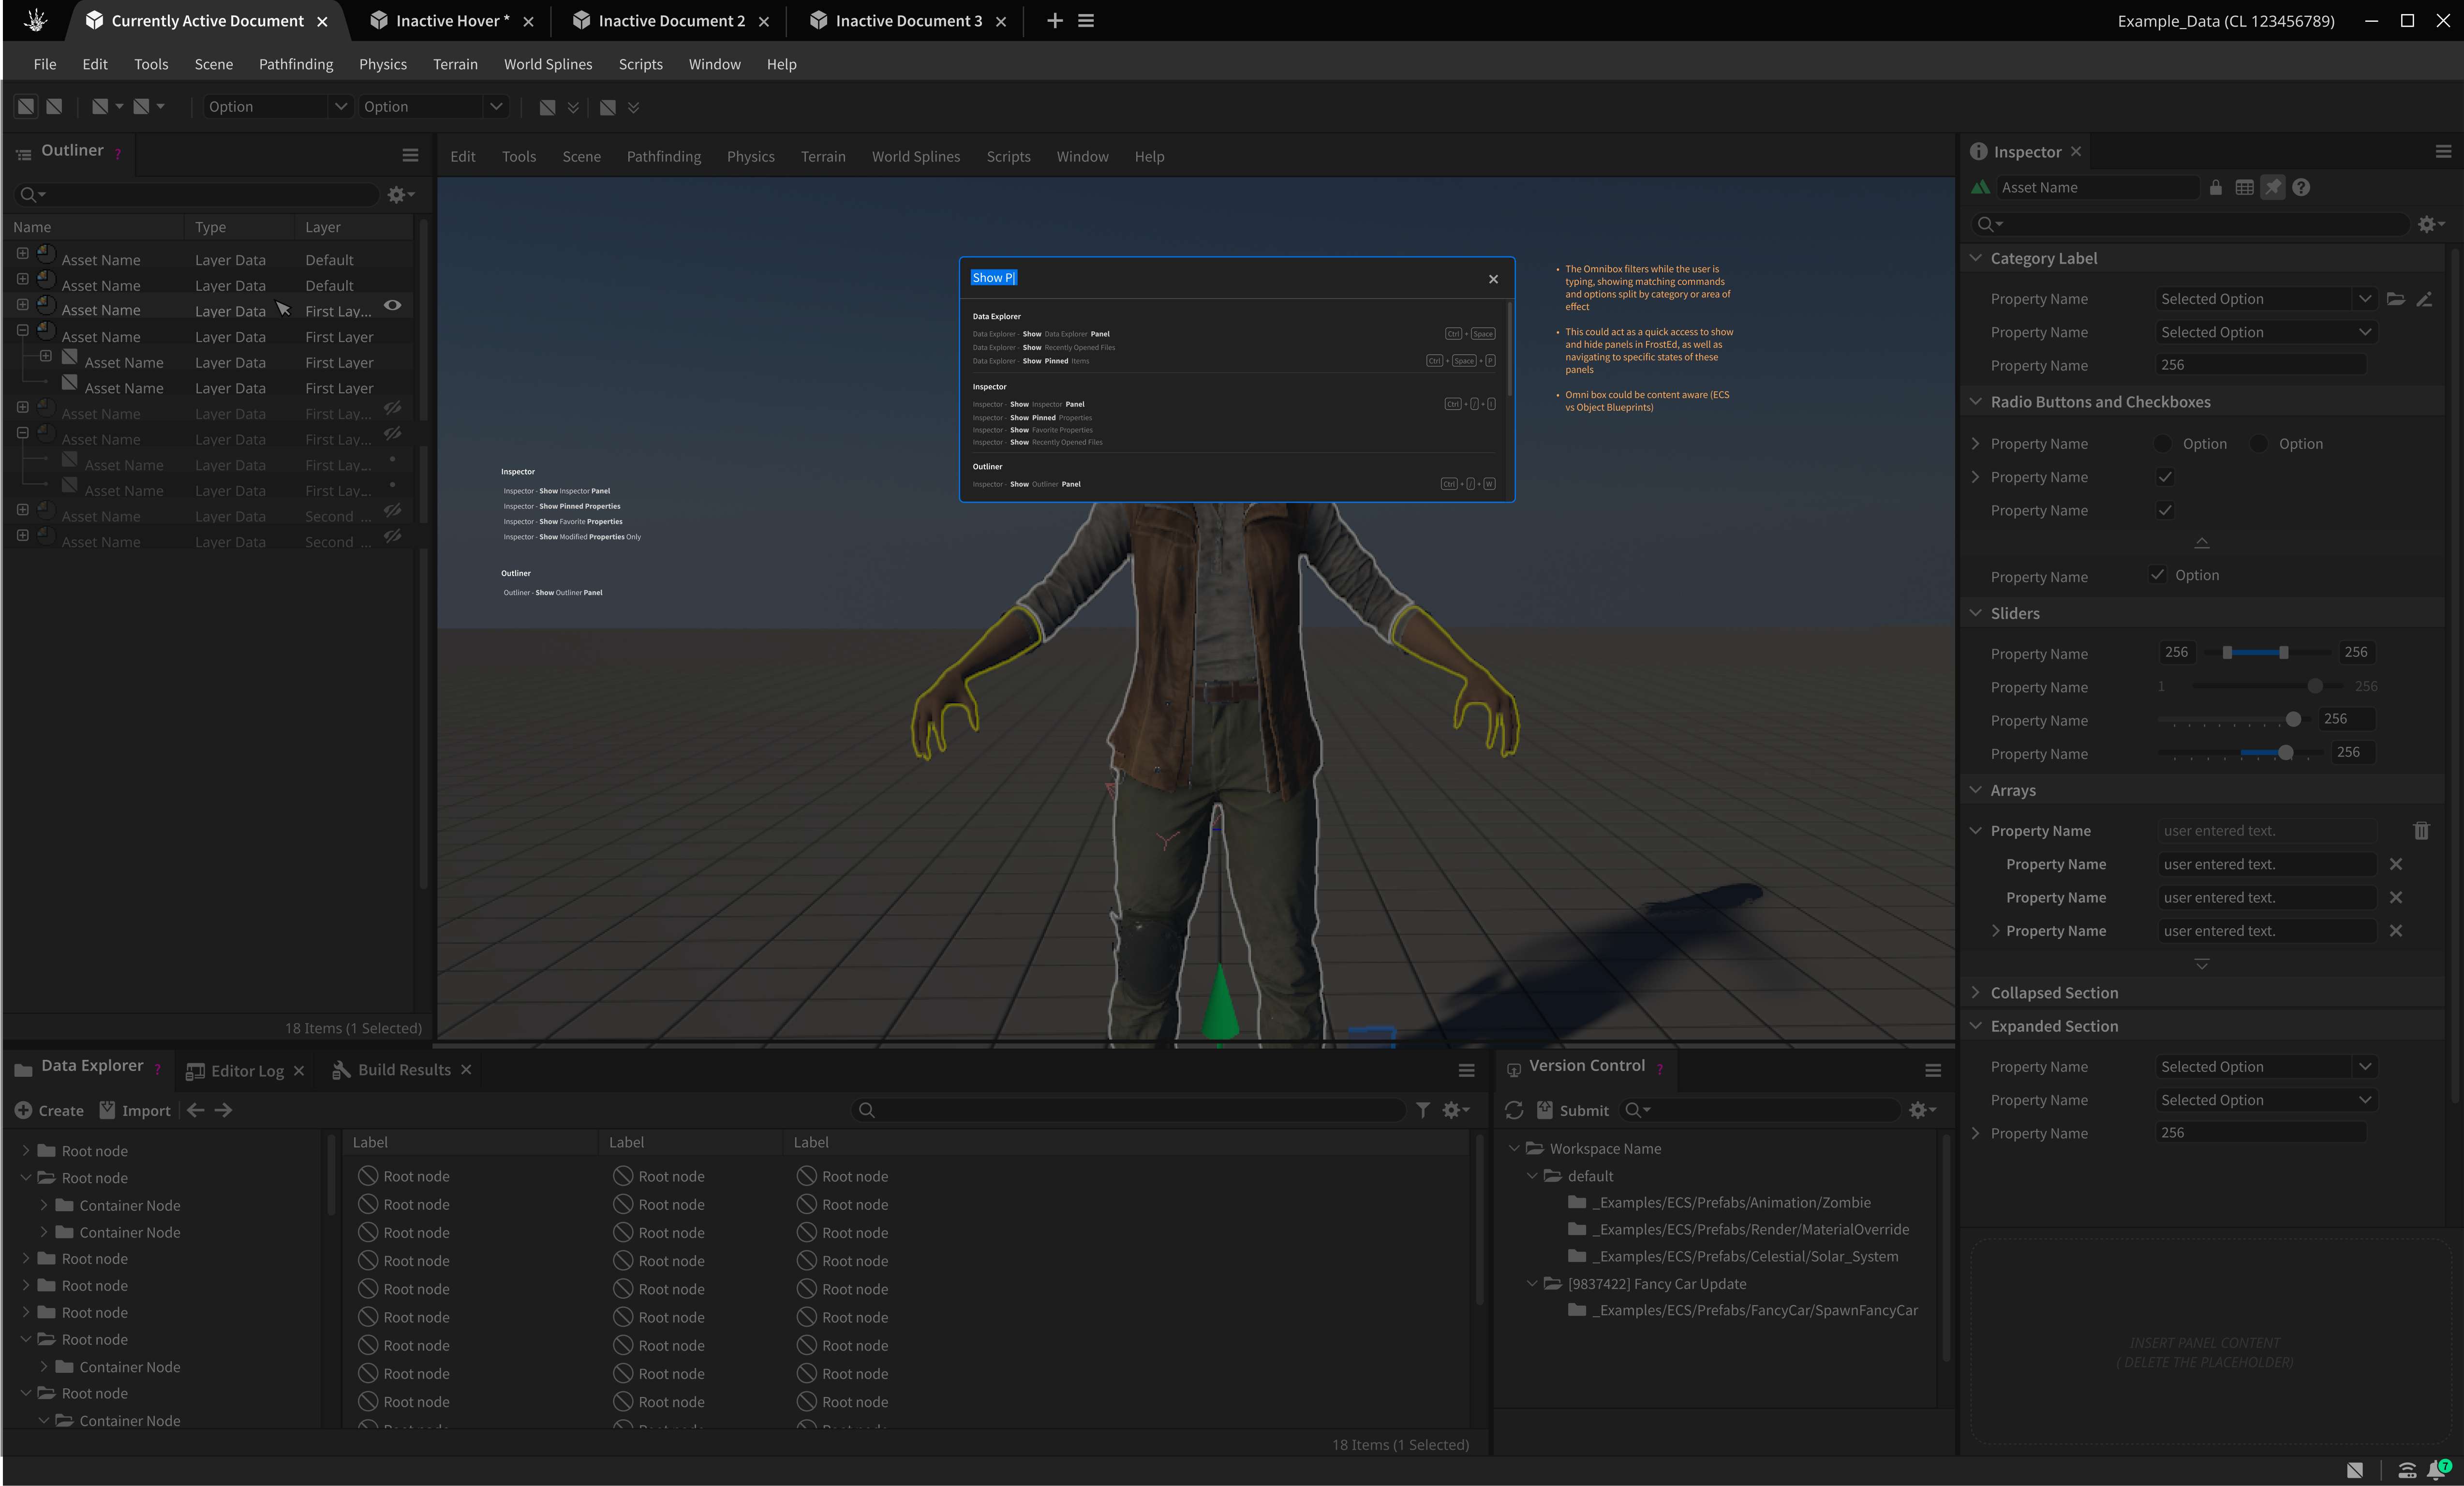Screen dimensions: 2464x1486
Task: Close the Omnibox popup with its X
Action: [x=1493, y=279]
